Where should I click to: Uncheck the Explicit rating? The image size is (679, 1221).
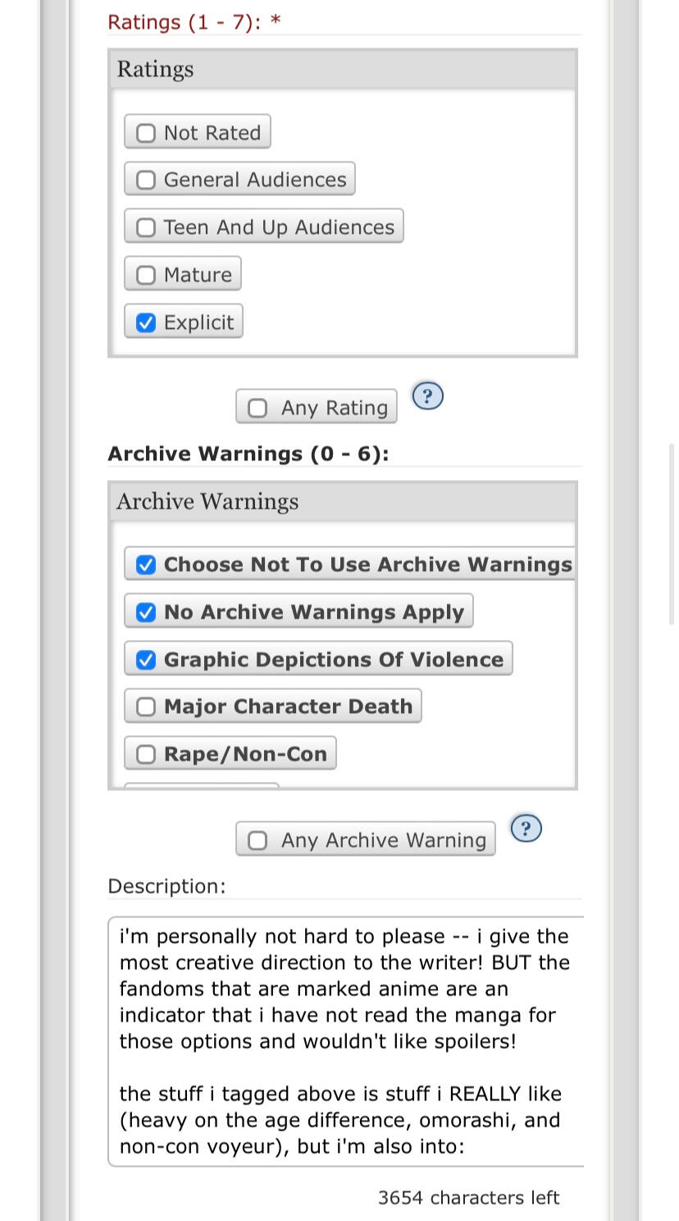coord(146,322)
